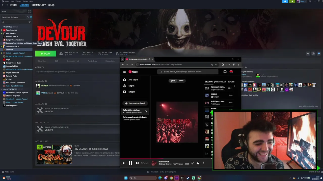The image size is (323, 181).
Task: Open Steam Downloads status bar
Action: [x=161, y=172]
